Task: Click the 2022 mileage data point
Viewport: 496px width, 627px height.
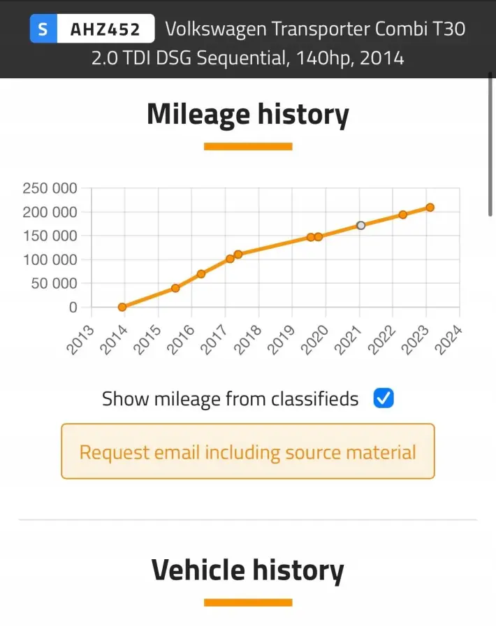Action: (x=403, y=215)
